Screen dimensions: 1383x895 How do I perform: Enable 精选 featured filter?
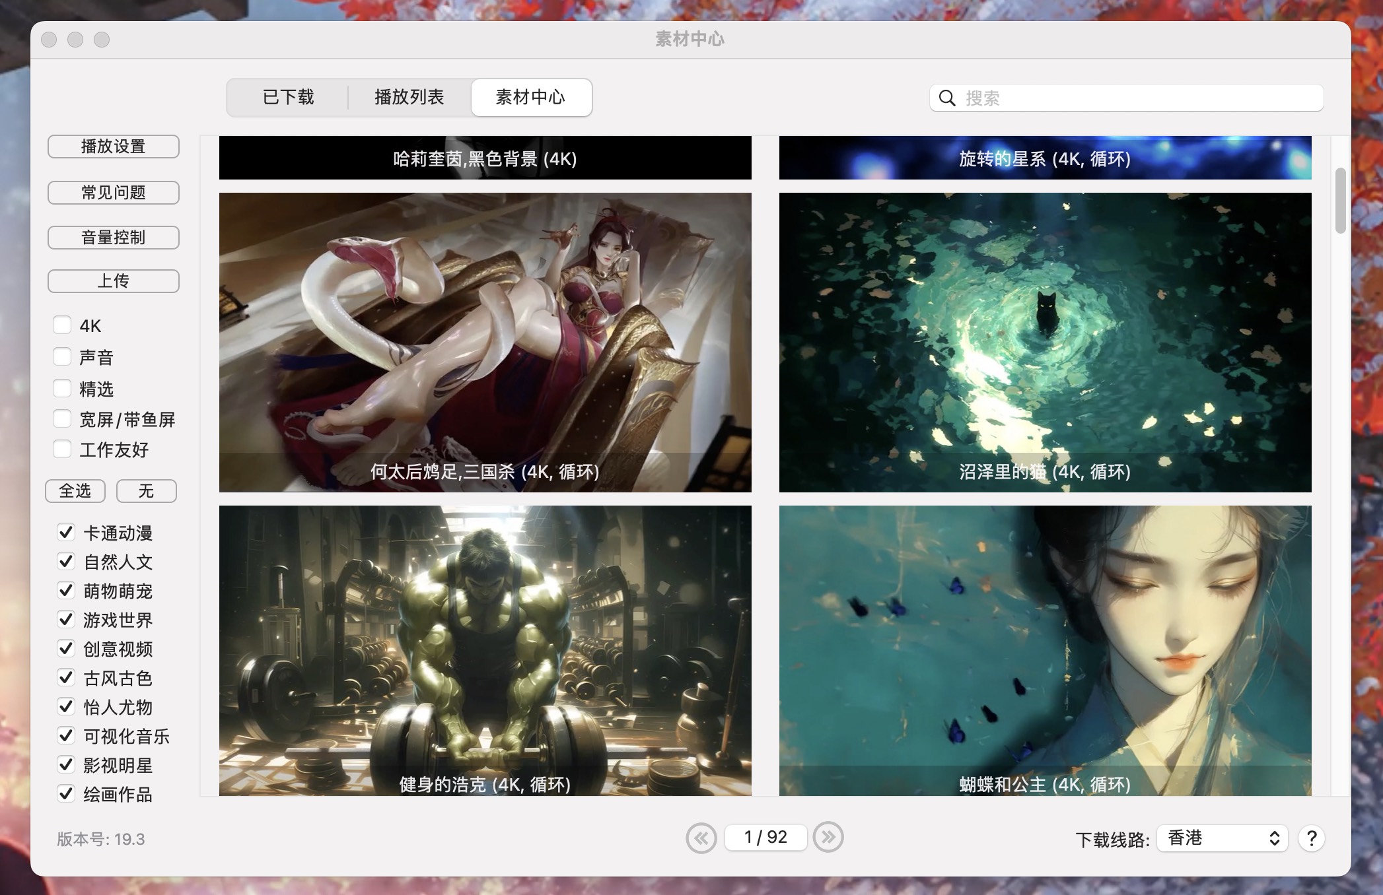[63, 387]
